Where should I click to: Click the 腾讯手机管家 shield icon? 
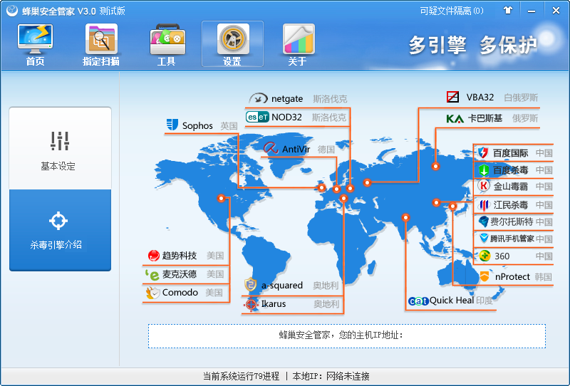tap(484, 239)
